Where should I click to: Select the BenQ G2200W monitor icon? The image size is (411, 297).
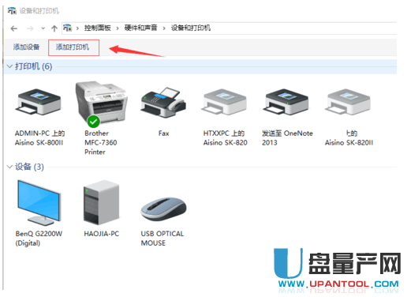coord(39,203)
